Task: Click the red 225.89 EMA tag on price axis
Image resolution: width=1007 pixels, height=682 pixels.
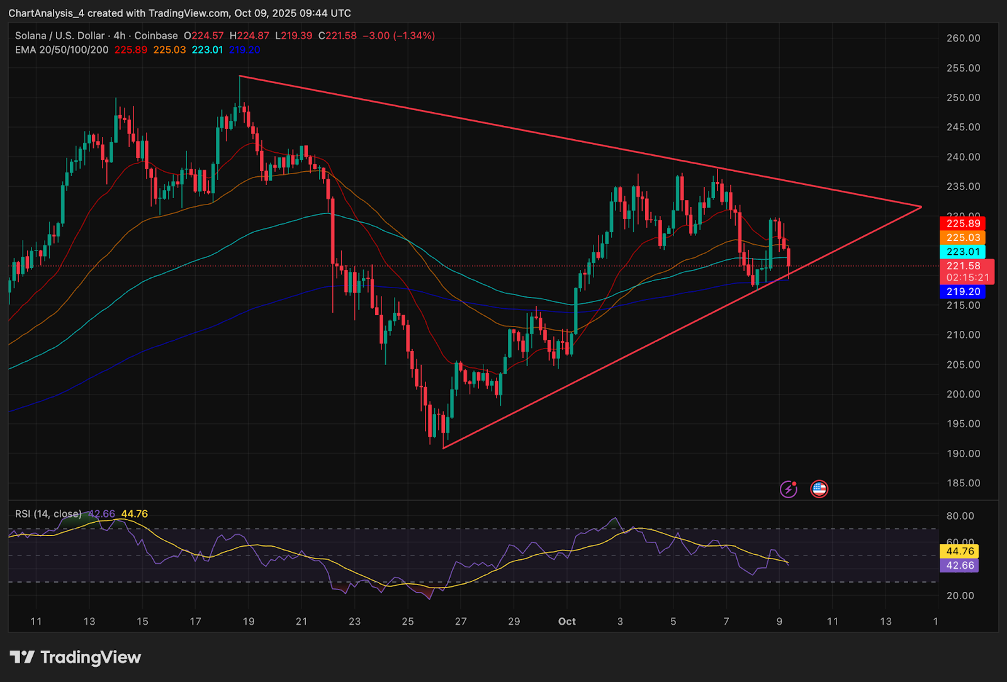Action: 962,223
